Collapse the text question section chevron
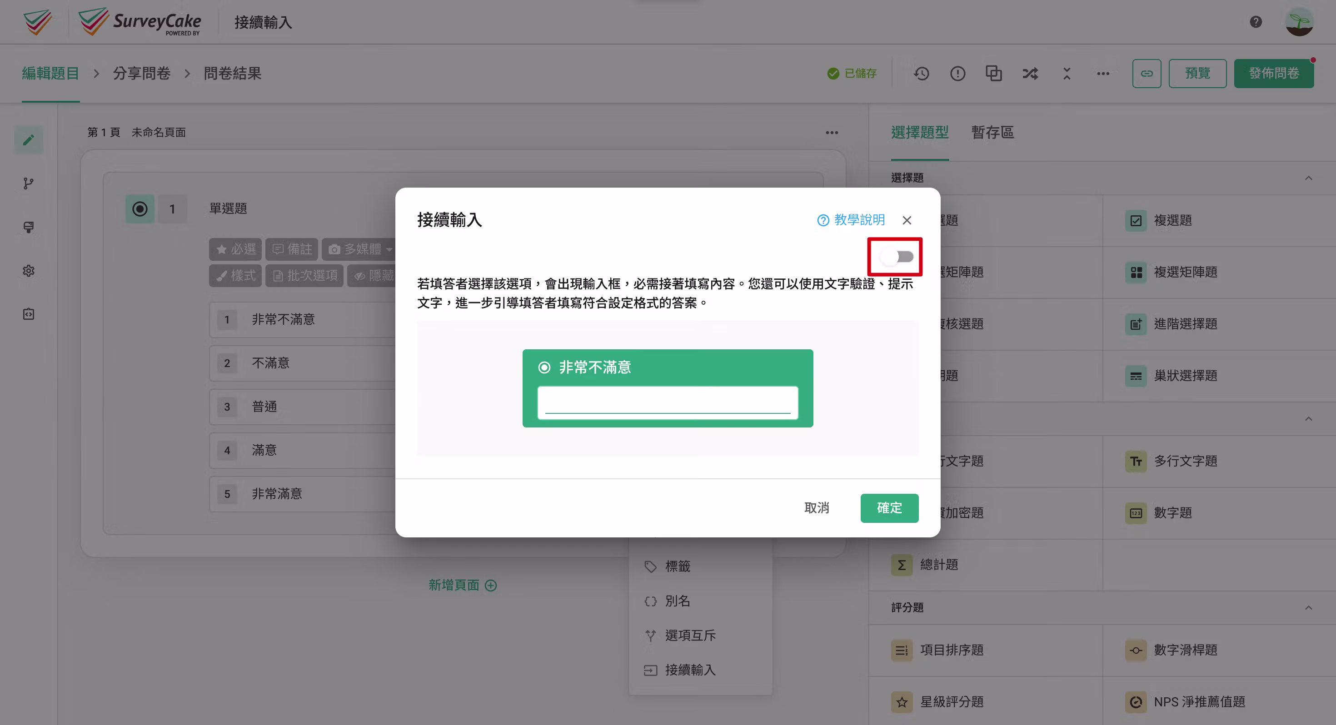This screenshot has width=1336, height=725. click(x=1308, y=418)
